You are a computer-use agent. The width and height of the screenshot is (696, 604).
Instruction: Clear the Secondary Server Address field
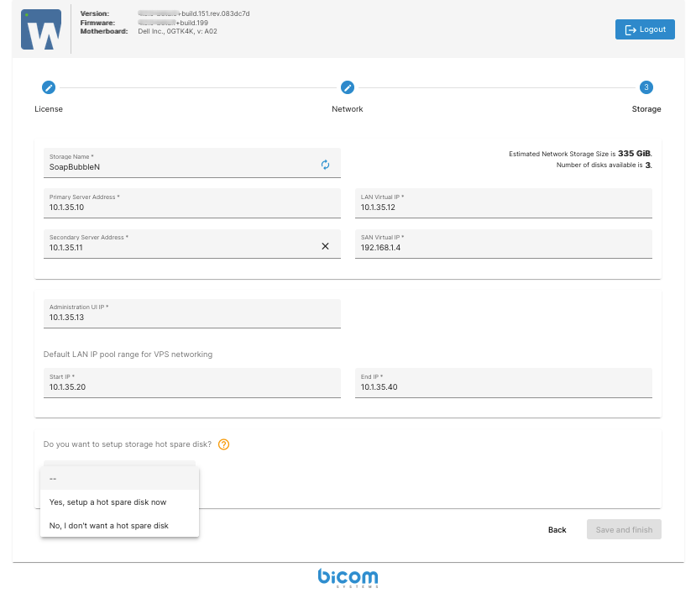(326, 246)
